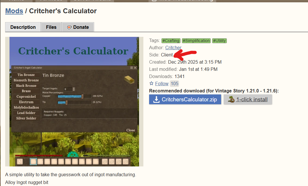This screenshot has width=308, height=186.
Task: Click the download arrow icon on CritchersCalculator.zip
Action: (x=156, y=100)
